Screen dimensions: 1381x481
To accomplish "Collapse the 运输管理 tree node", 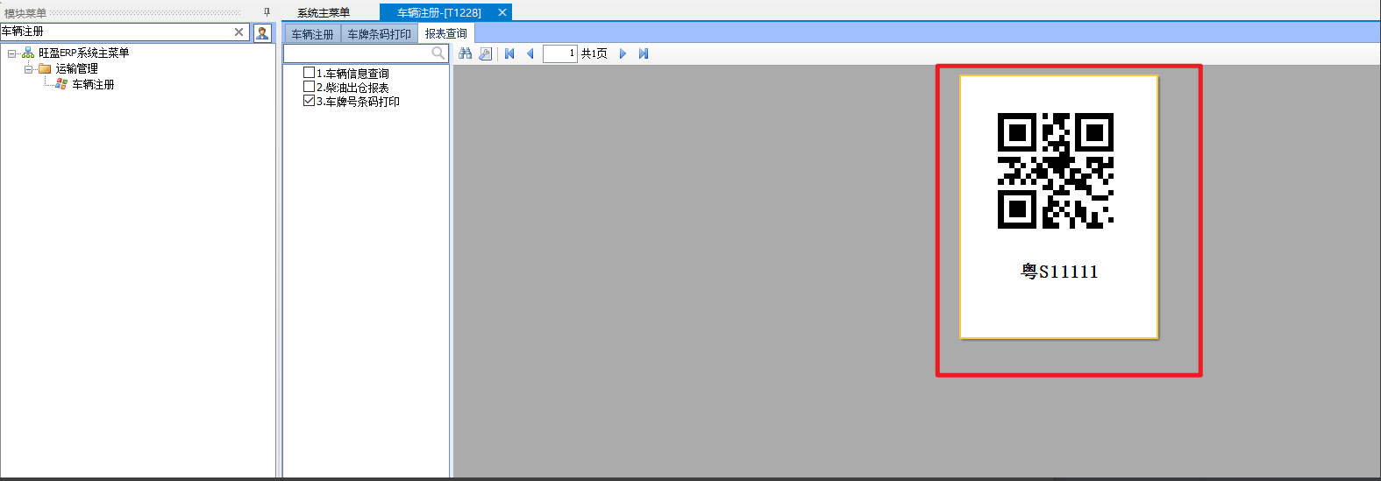I will tap(28, 68).
